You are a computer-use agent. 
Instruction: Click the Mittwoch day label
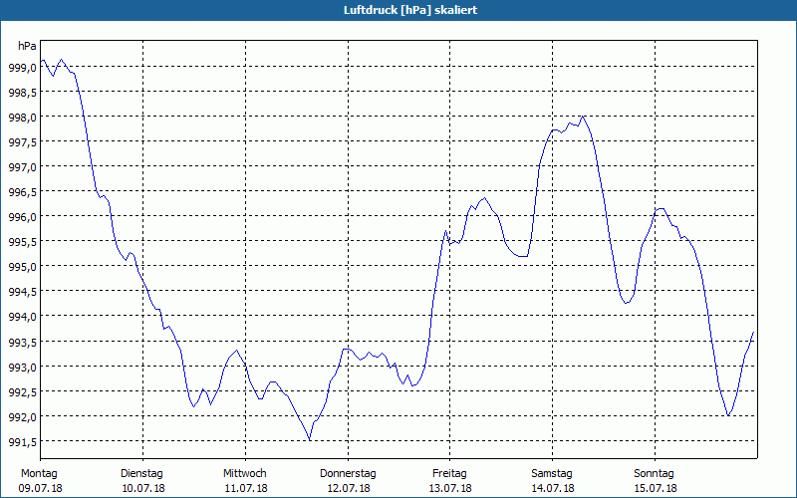click(x=245, y=474)
